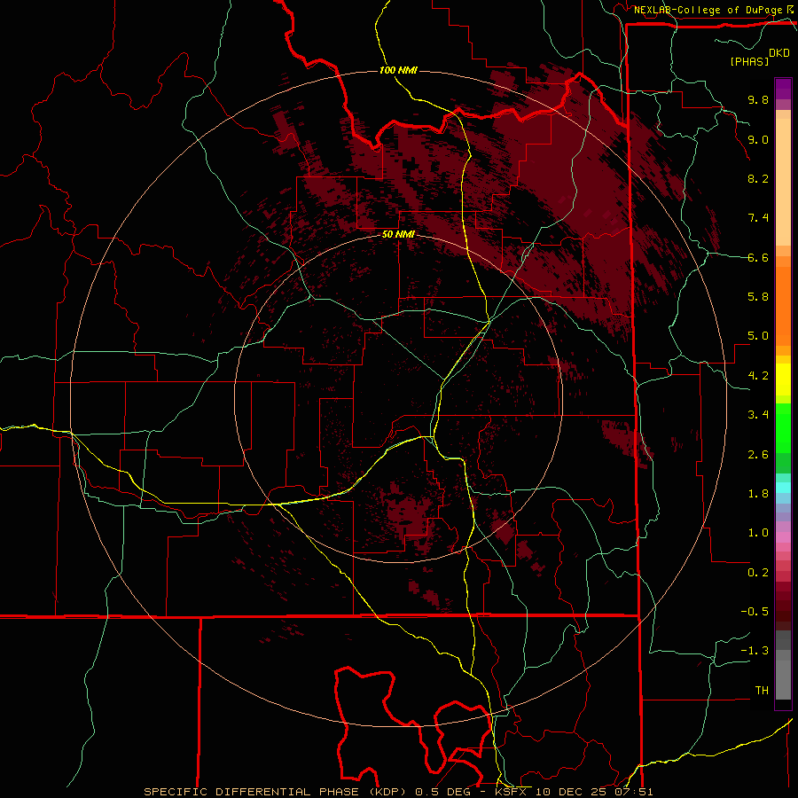Click the 100 NMI range ring label
This screenshot has height=798, width=798.
(x=398, y=70)
